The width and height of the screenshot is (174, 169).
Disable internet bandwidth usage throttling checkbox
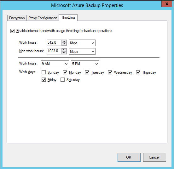(x=12, y=31)
